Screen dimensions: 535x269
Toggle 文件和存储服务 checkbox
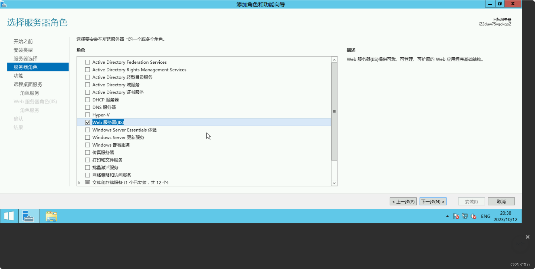(88, 182)
